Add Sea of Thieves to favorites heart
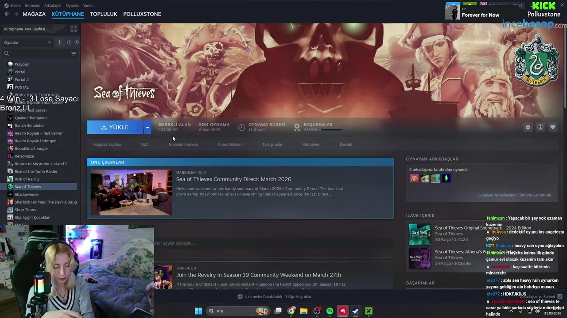The height and width of the screenshot is (318, 567). (553, 127)
